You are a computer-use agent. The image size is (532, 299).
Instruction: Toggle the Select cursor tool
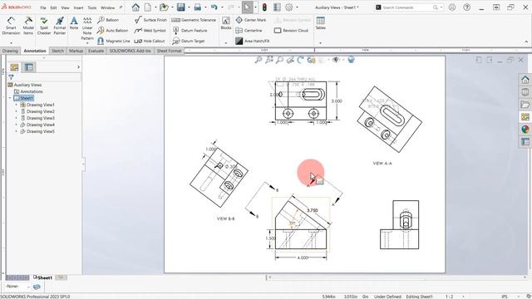(x=248, y=7)
